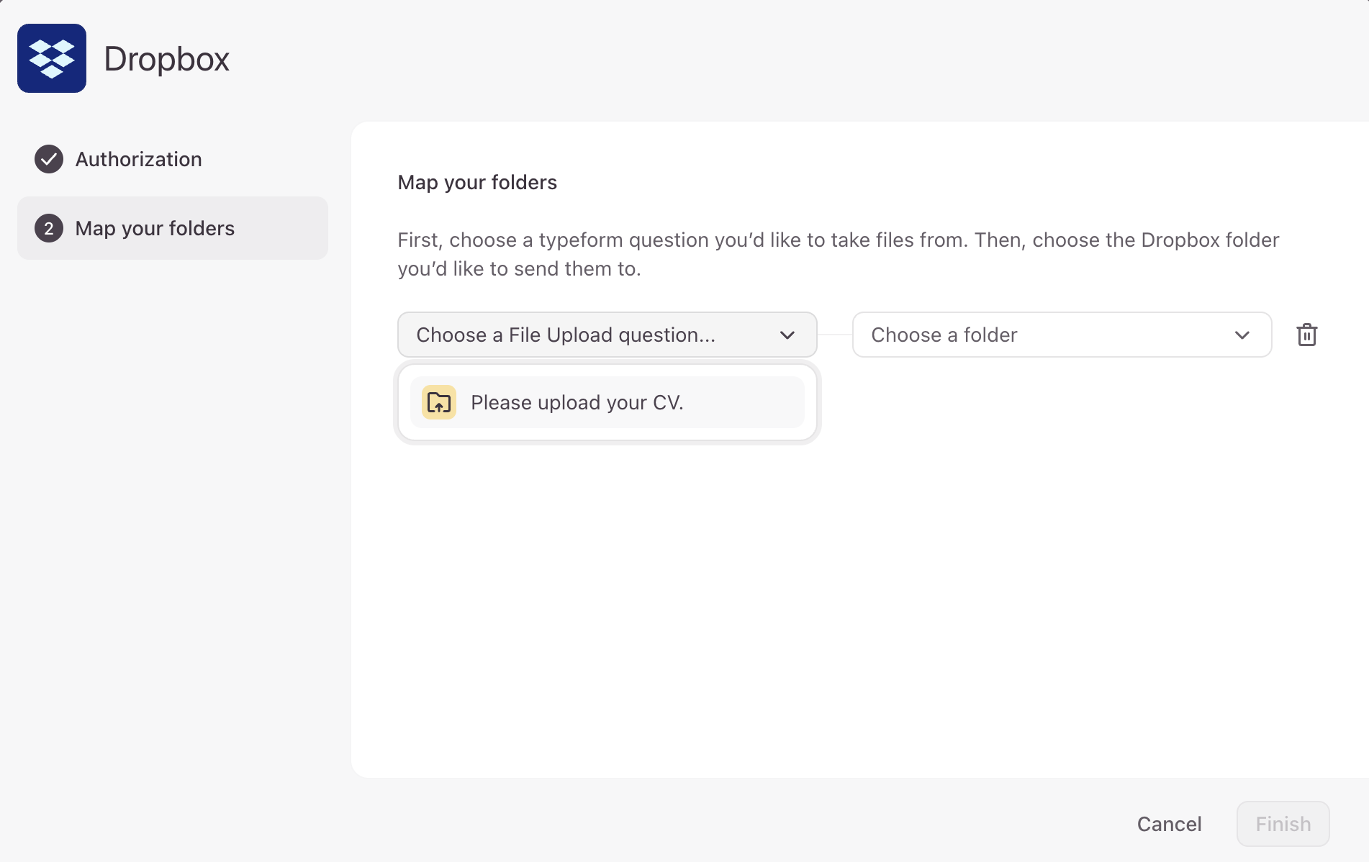Click the step 2 number badge
The height and width of the screenshot is (862, 1369).
[49, 228]
